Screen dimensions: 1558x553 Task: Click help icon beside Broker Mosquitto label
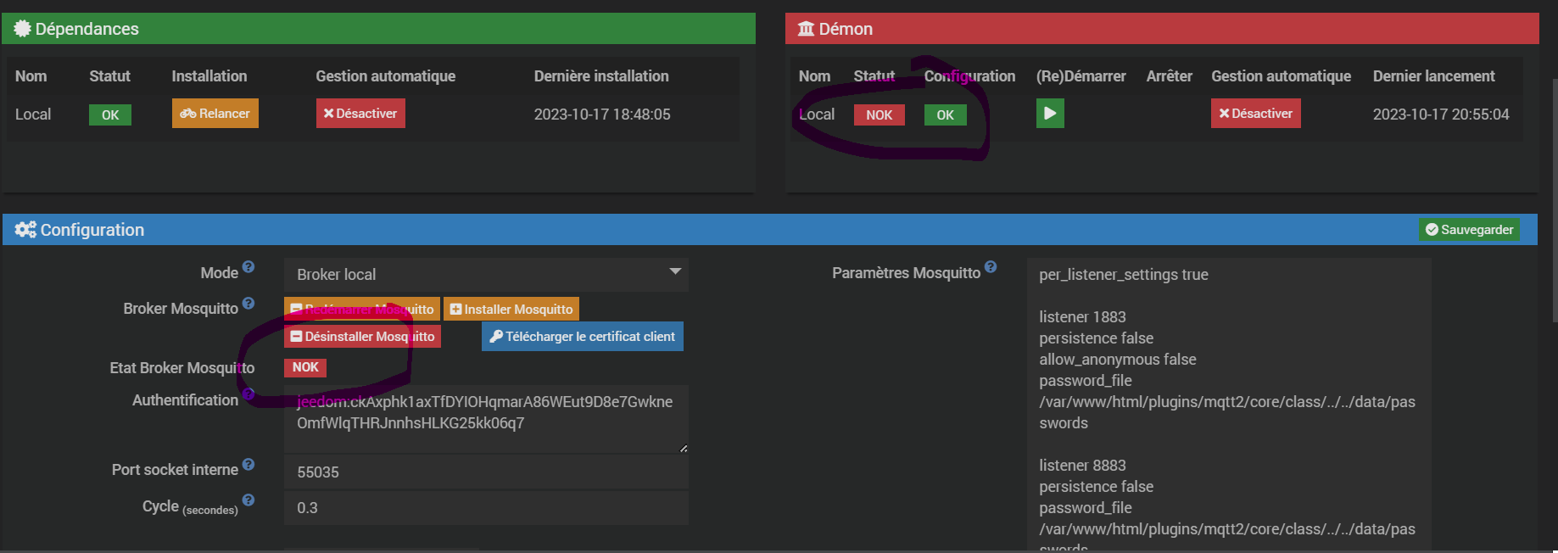coord(248,303)
